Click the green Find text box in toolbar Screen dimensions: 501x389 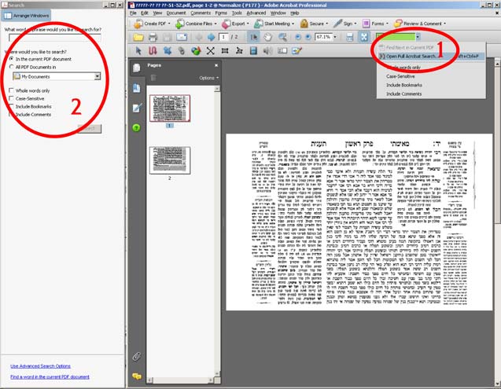(396, 37)
